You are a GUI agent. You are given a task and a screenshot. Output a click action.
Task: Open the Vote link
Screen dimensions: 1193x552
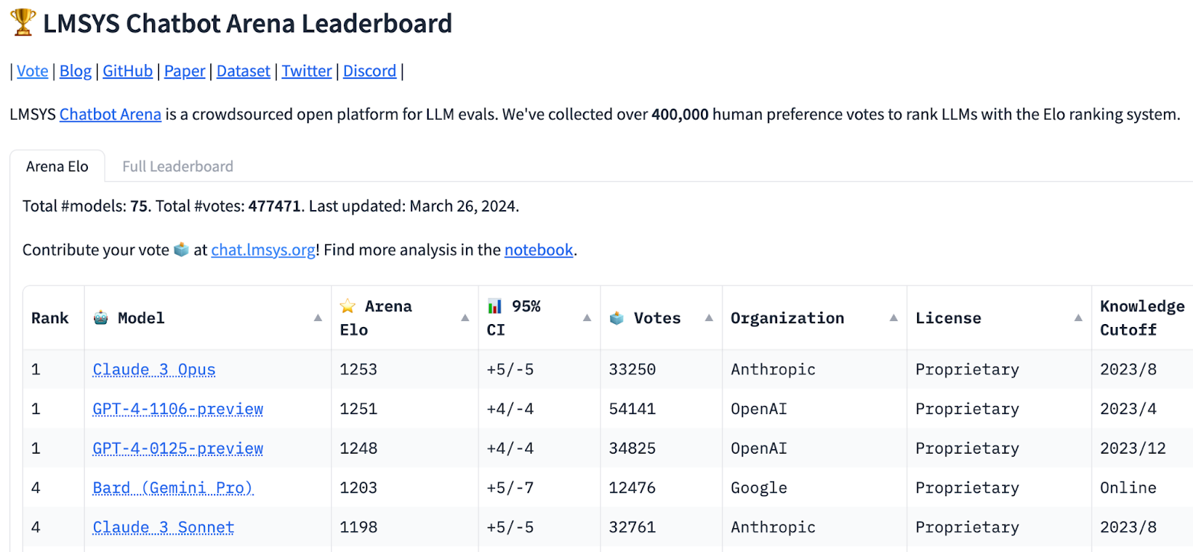(32, 71)
